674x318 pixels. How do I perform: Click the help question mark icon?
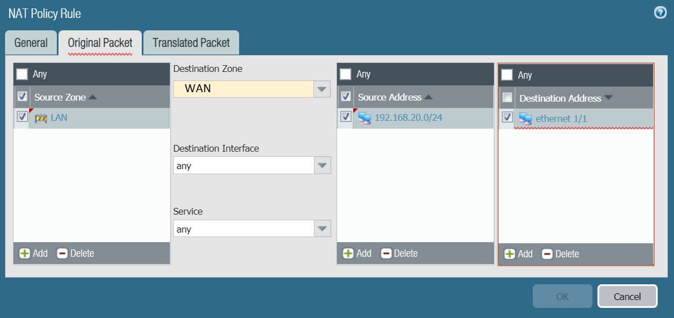[660, 13]
